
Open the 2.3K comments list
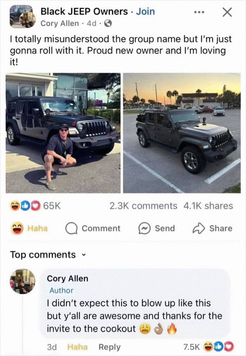(x=143, y=206)
